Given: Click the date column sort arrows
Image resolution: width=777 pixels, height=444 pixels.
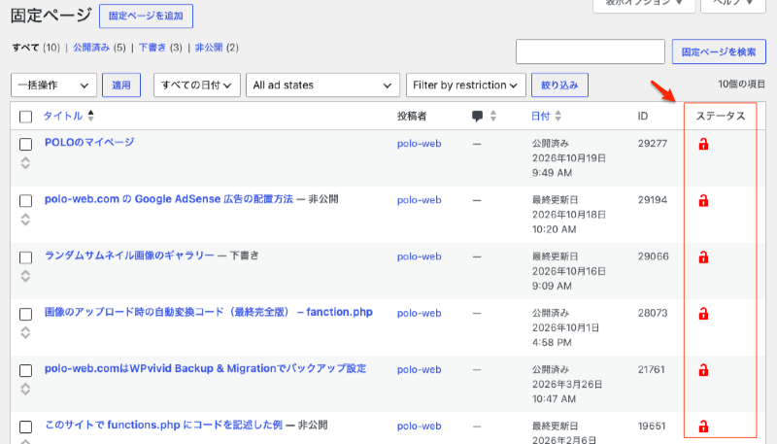Looking at the screenshot, I should pyautogui.click(x=557, y=116).
